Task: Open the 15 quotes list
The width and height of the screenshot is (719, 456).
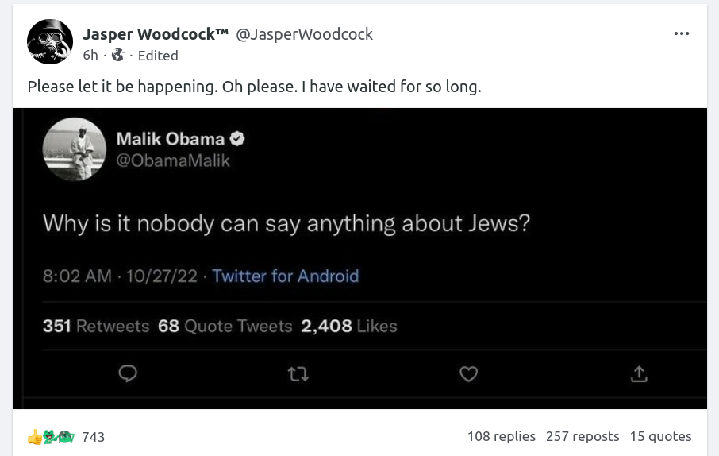Action: click(x=660, y=436)
